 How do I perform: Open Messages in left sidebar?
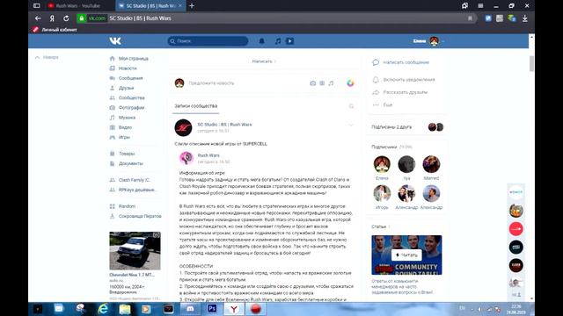130,78
